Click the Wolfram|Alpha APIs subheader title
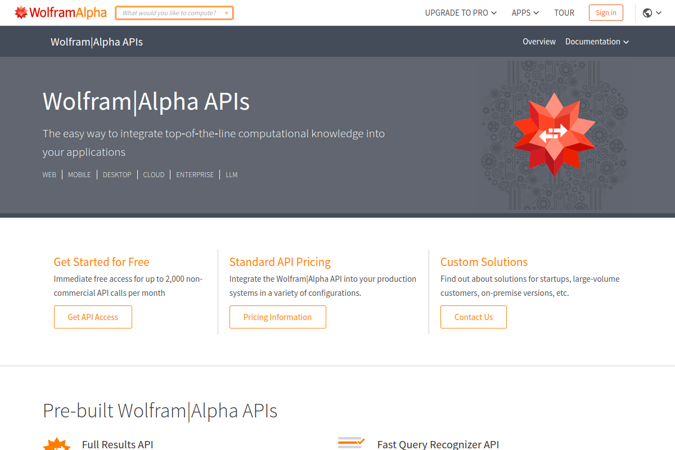 point(97,42)
